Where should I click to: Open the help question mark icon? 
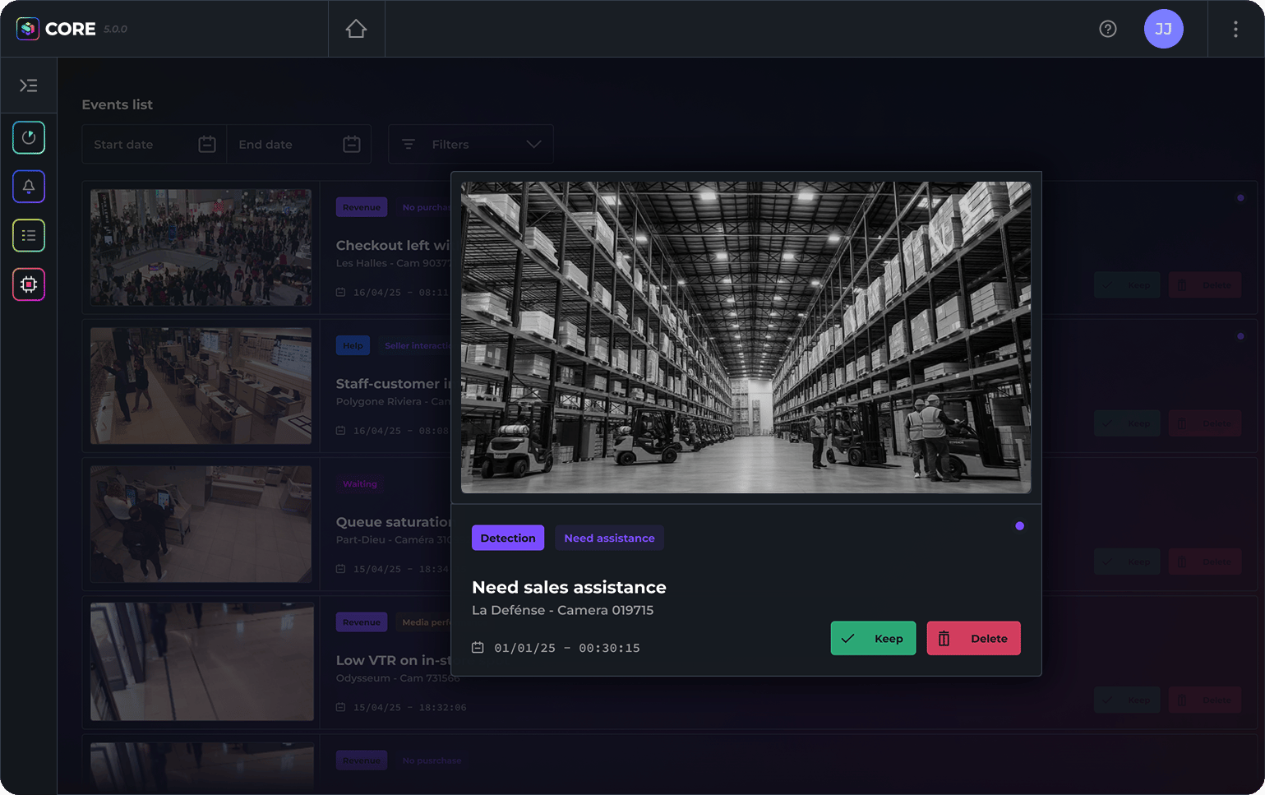(1107, 29)
